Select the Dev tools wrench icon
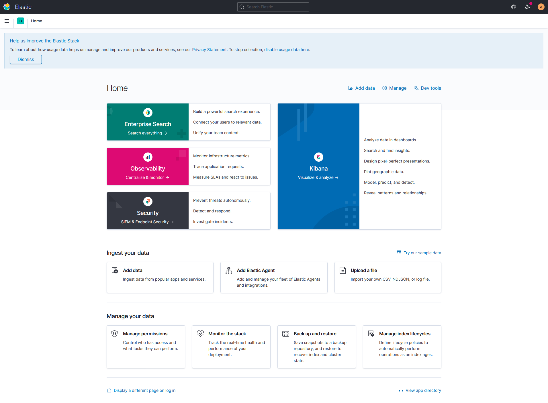 coord(416,88)
